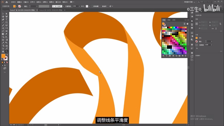Open the fill color dropdown in control bar
224x126 pixels.
[x=16, y=6]
